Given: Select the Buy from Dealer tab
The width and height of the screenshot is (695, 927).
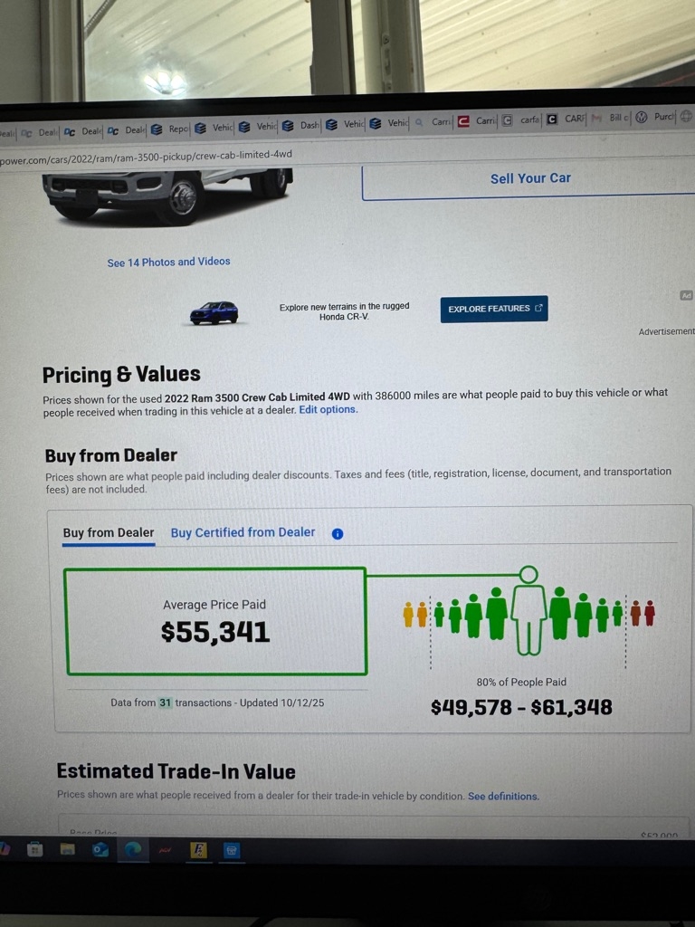Looking at the screenshot, I should coord(109,532).
